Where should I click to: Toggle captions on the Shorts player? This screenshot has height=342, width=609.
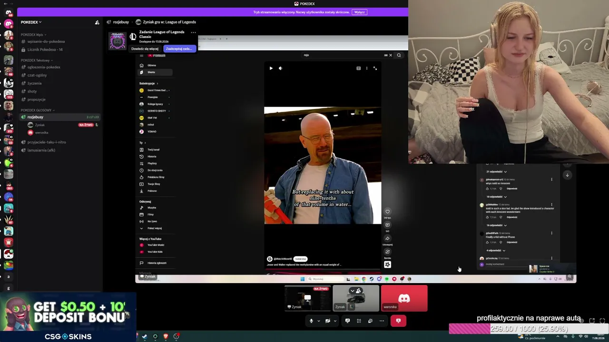[x=358, y=68]
